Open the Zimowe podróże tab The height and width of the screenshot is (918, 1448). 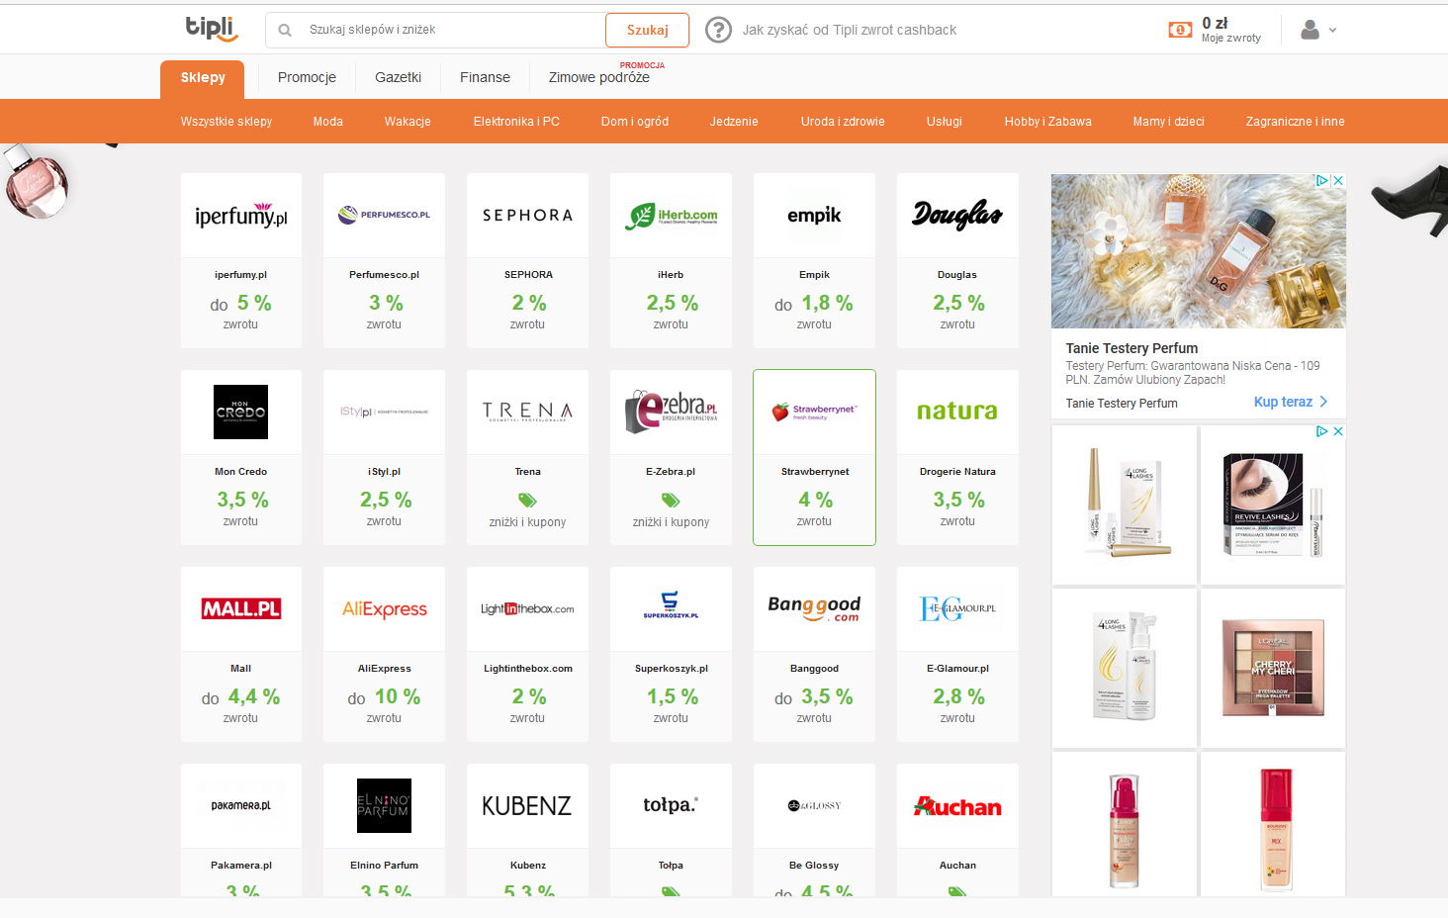(x=599, y=77)
